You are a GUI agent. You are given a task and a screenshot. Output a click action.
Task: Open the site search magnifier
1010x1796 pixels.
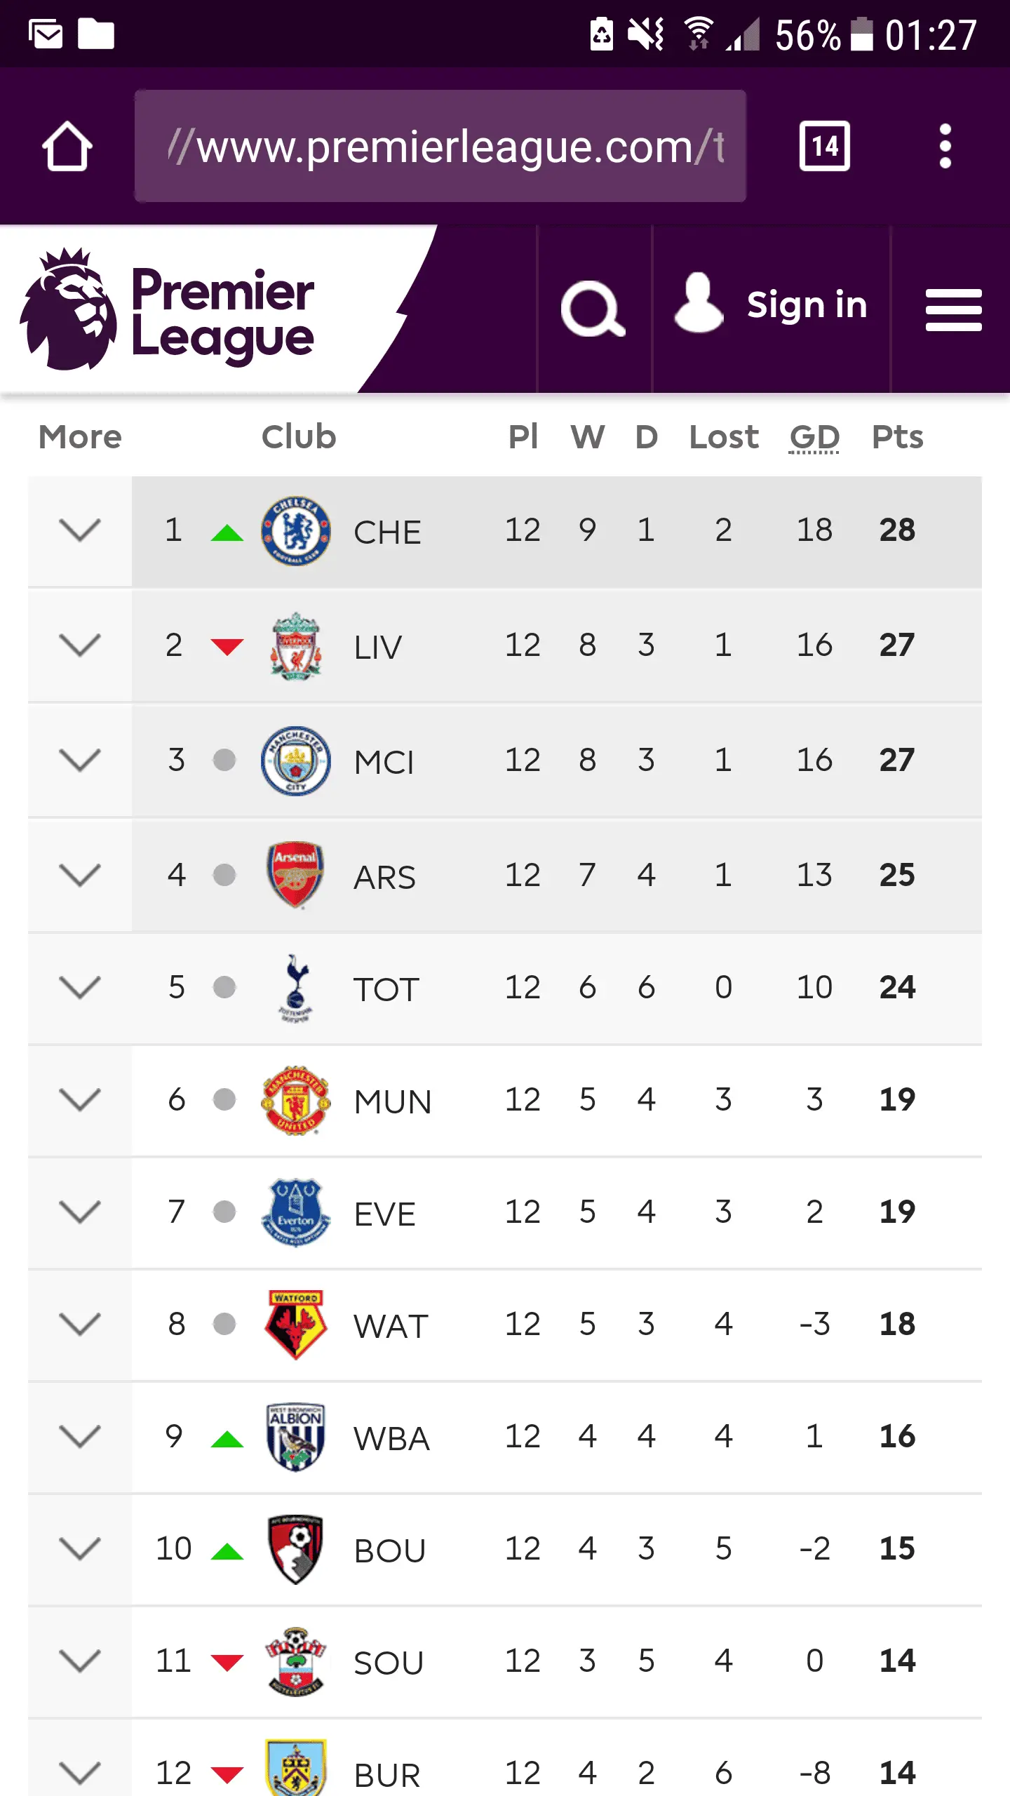pos(593,309)
